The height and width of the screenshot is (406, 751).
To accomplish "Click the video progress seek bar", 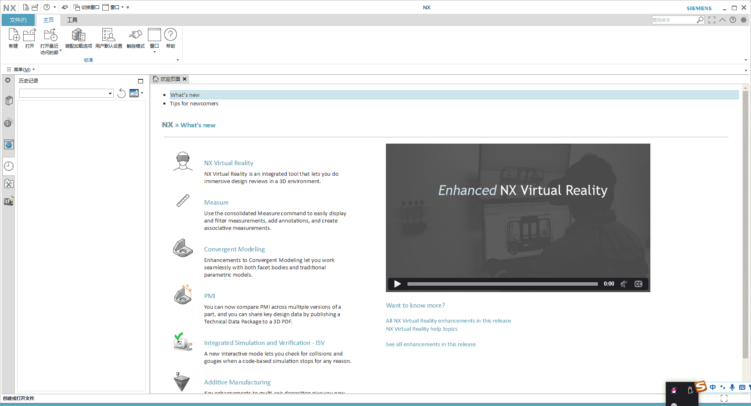I will point(502,284).
